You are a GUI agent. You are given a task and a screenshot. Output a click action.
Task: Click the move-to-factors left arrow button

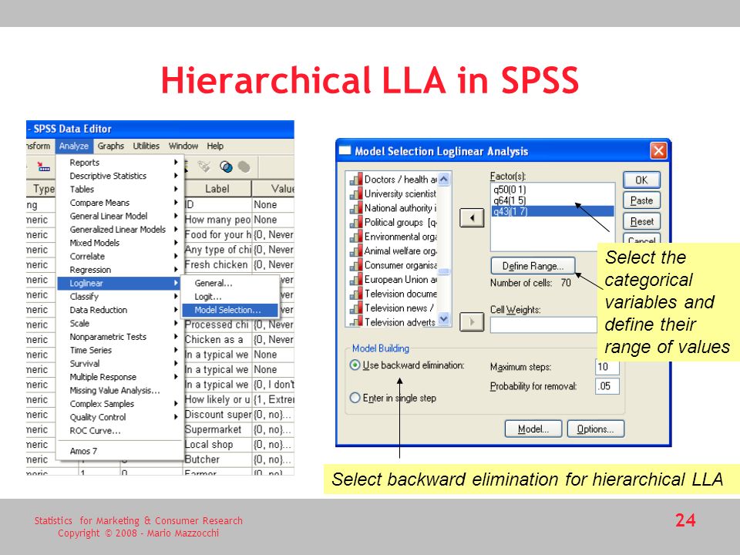pyautogui.click(x=472, y=217)
